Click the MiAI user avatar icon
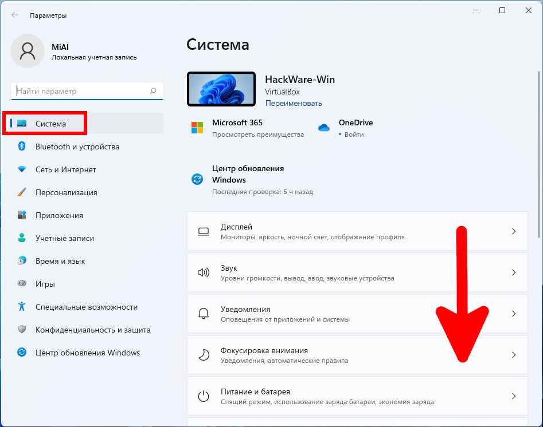543x427 pixels. (x=27, y=51)
